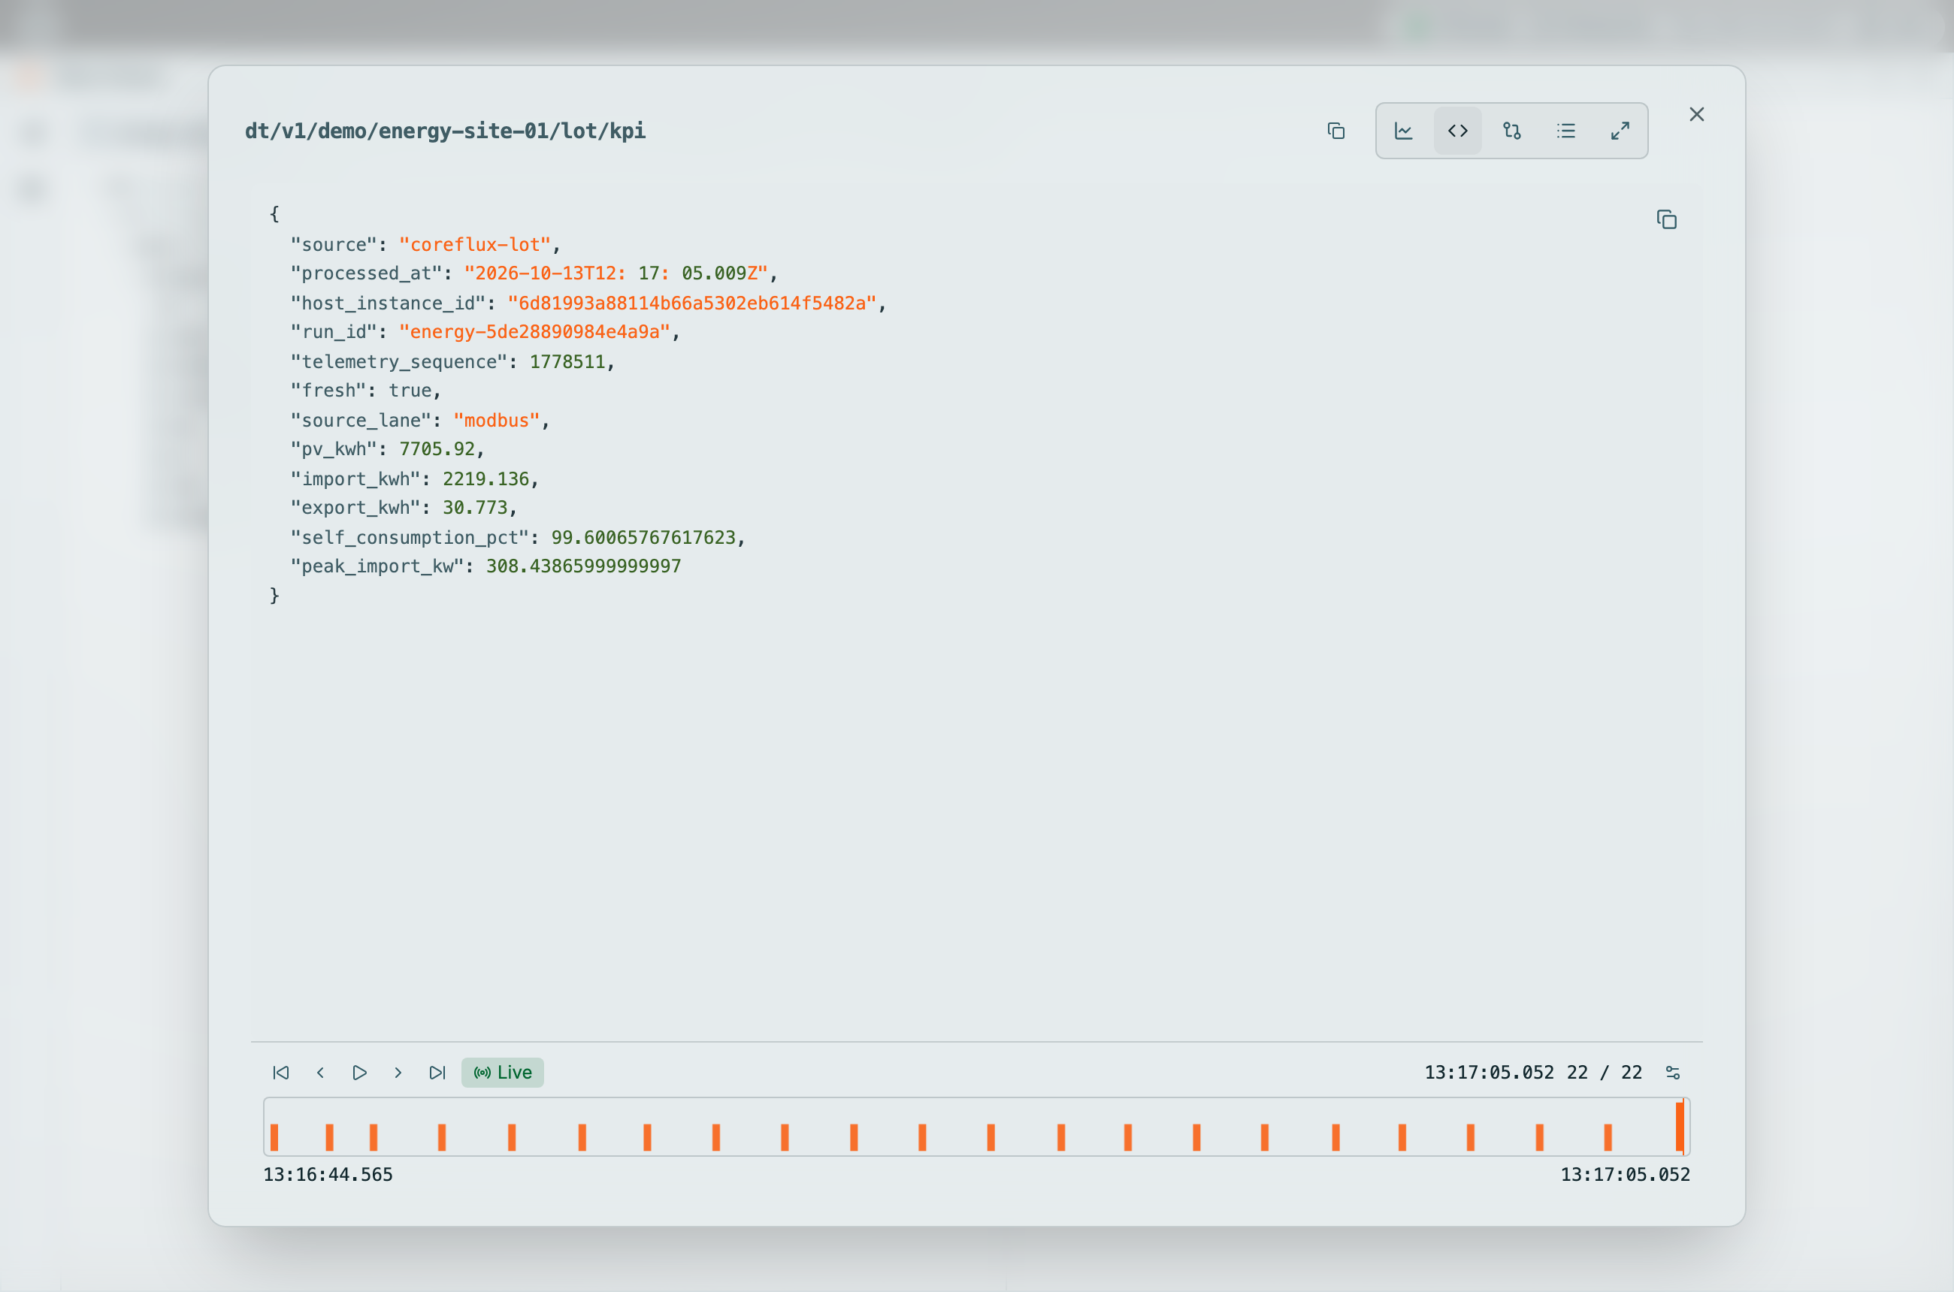1954x1292 pixels.
Task: Select the first timeline marker
Action: click(274, 1137)
